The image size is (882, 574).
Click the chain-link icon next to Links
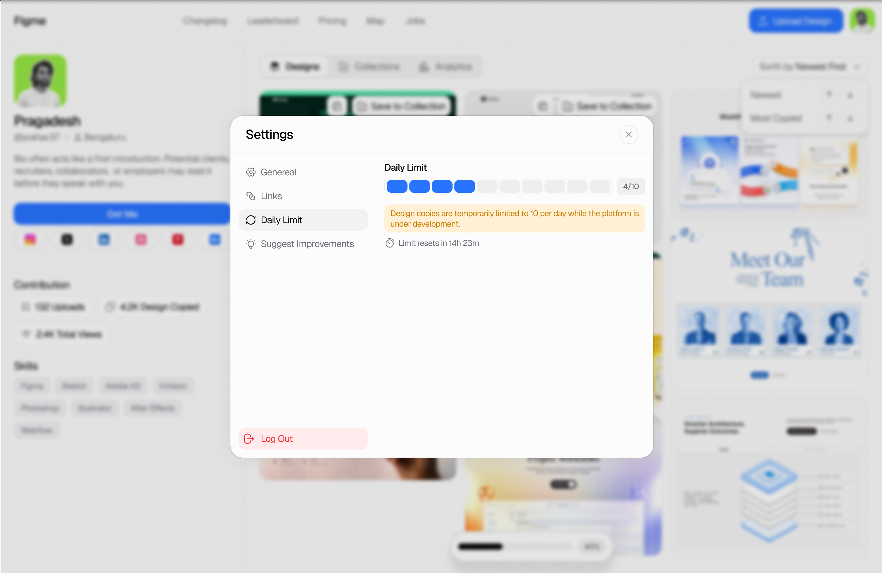tap(251, 196)
